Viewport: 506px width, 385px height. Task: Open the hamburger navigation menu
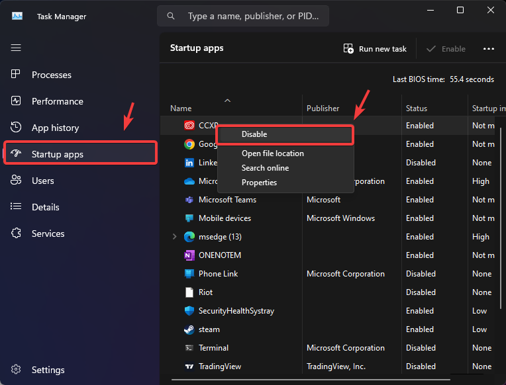tap(16, 48)
